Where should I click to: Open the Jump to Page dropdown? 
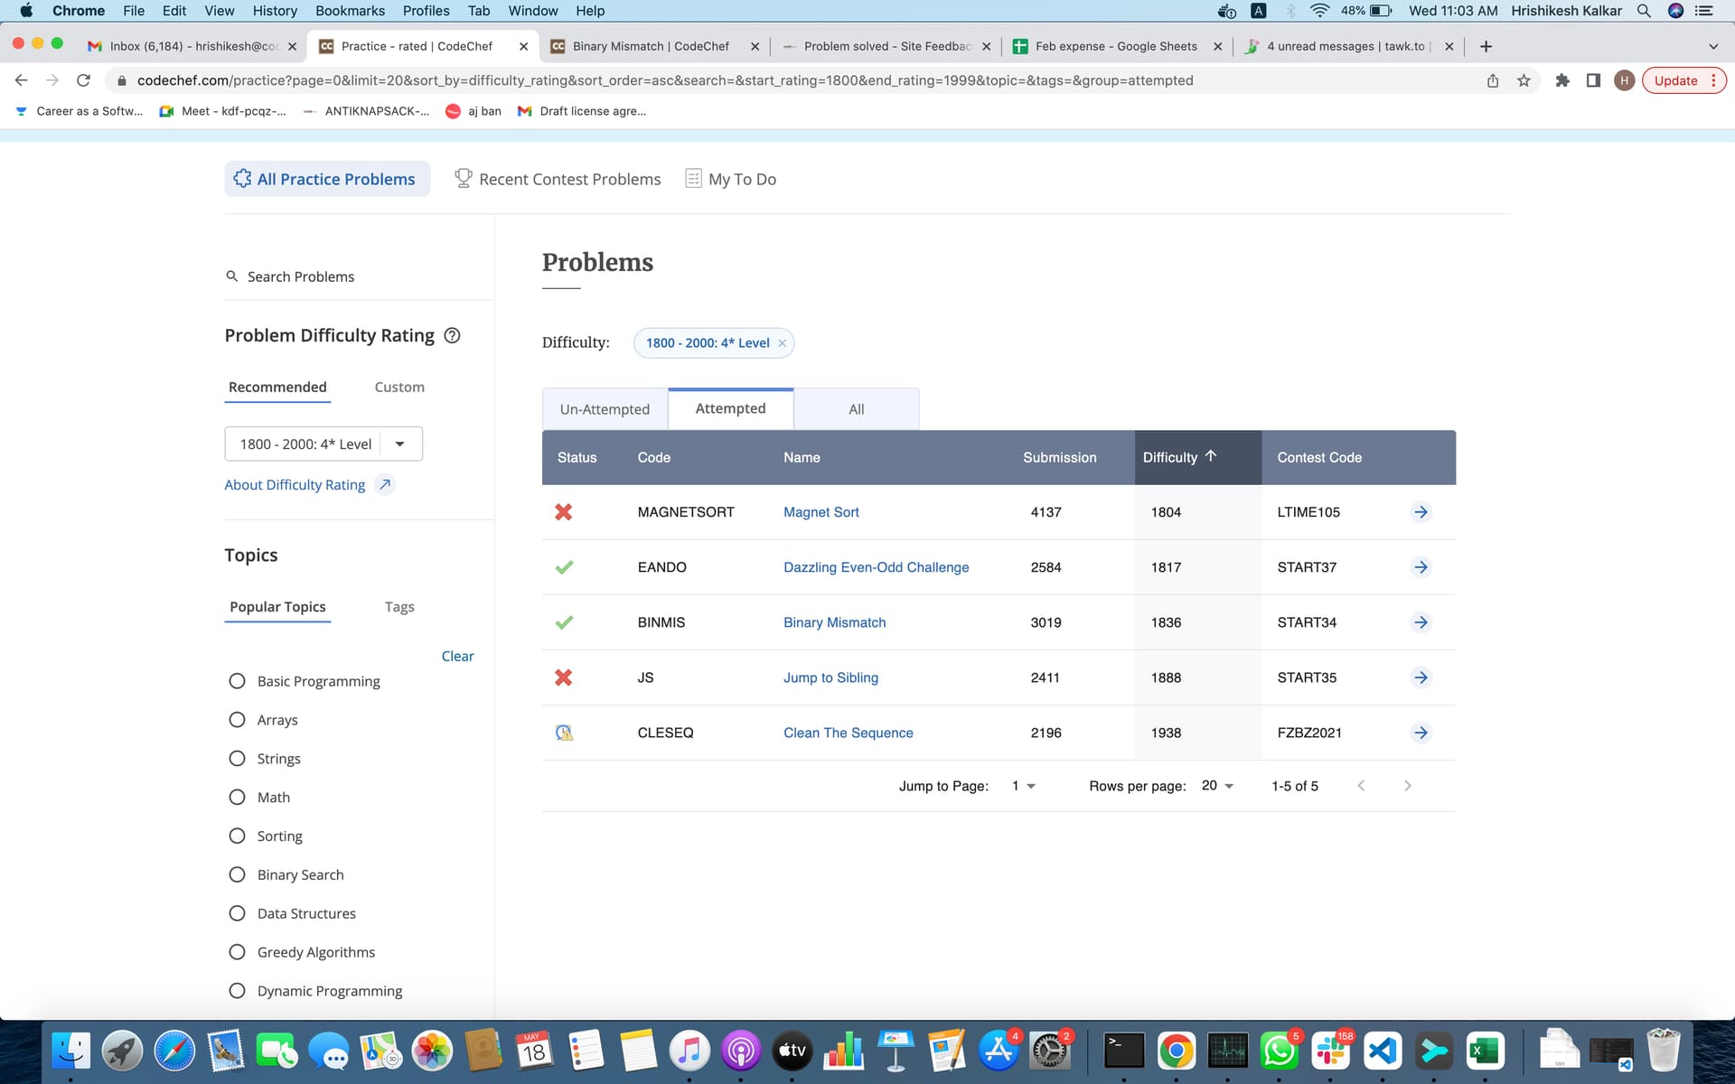pos(1024,786)
